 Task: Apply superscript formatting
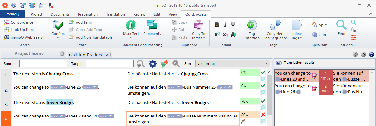[x=217, y=35]
